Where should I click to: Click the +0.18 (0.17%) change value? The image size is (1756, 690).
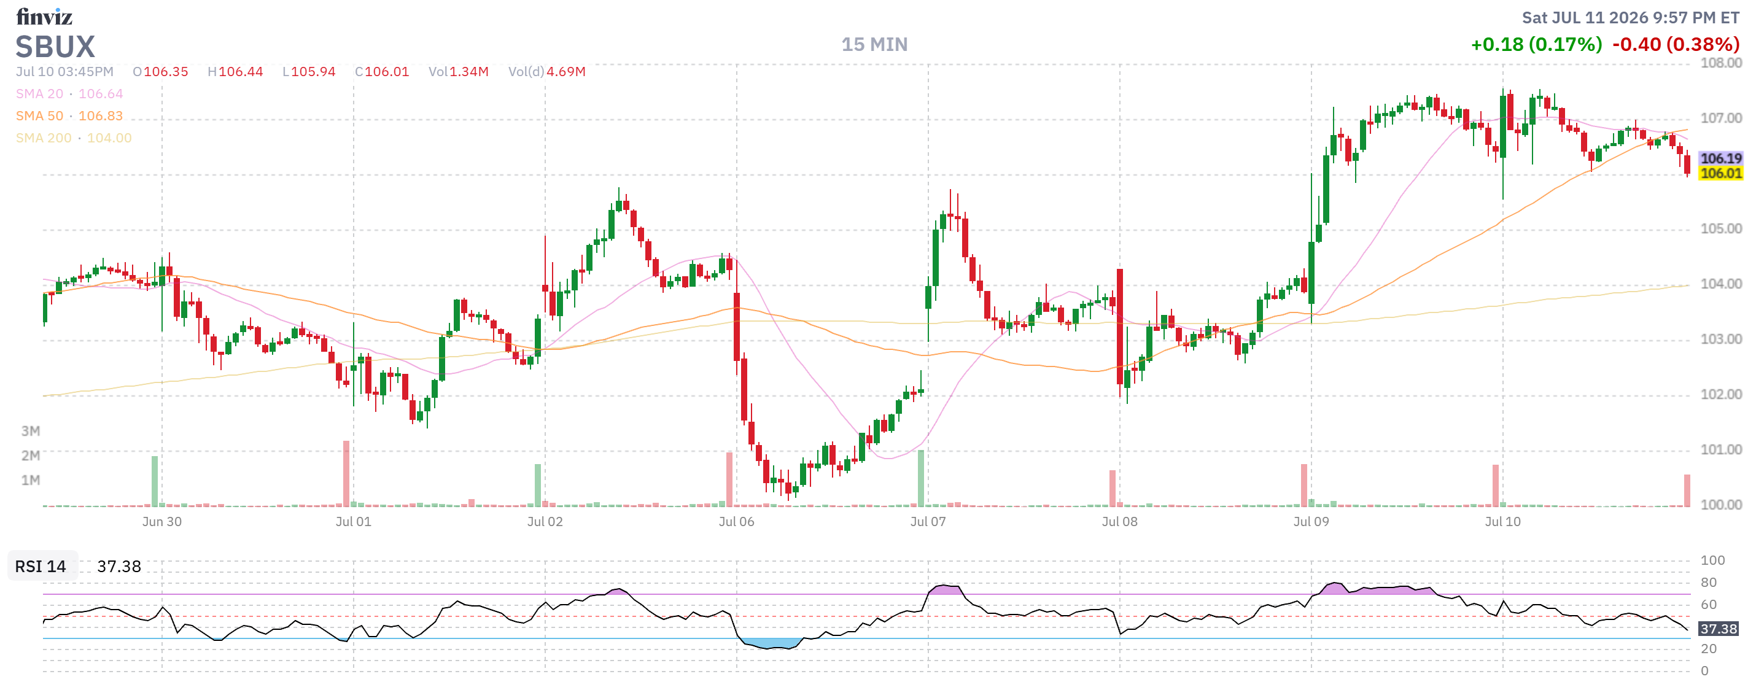pos(1536,44)
